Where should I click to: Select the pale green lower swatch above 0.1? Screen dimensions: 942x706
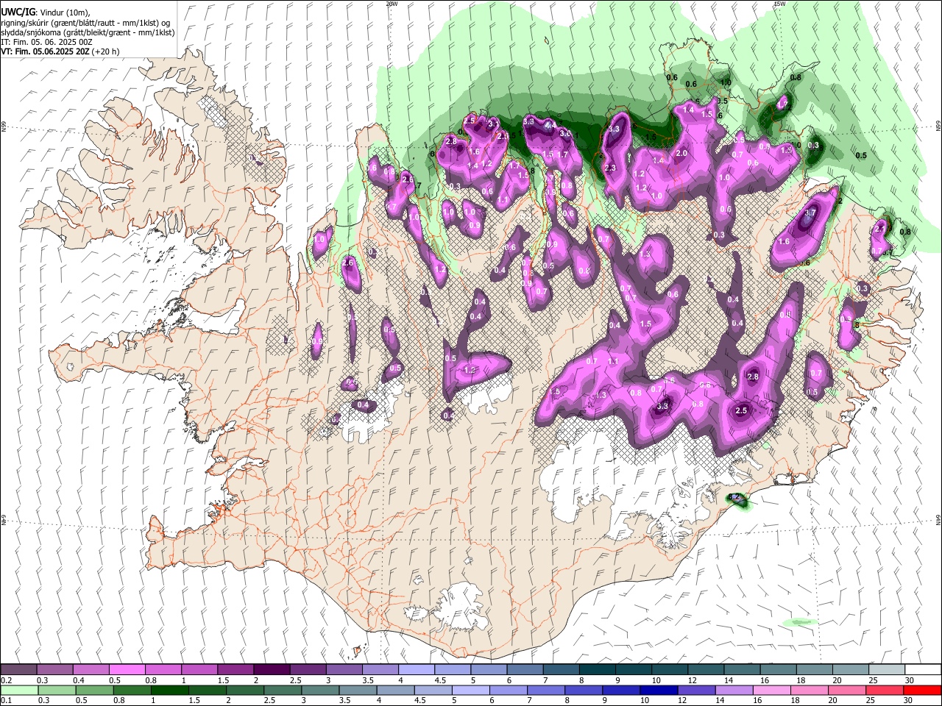pyautogui.click(x=19, y=690)
